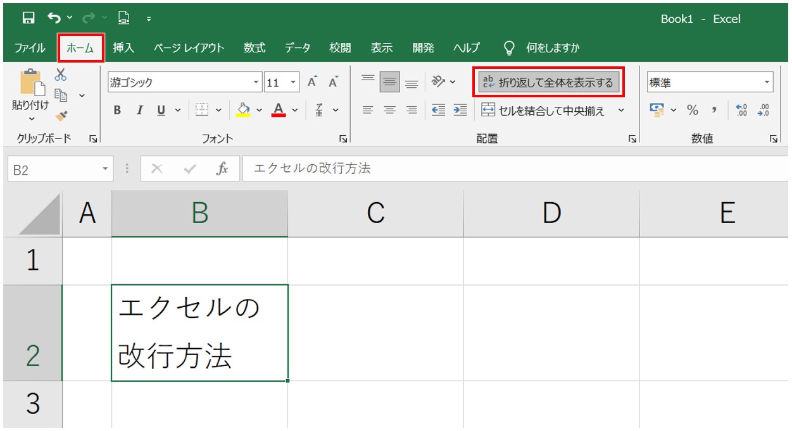
Task: Toggle 折り返して全体を表示する wrap text
Action: [548, 82]
